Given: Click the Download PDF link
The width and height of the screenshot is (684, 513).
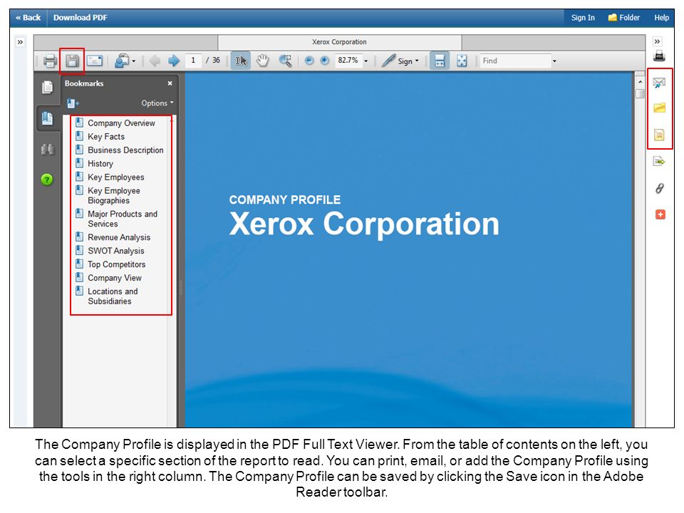Looking at the screenshot, I should [81, 18].
